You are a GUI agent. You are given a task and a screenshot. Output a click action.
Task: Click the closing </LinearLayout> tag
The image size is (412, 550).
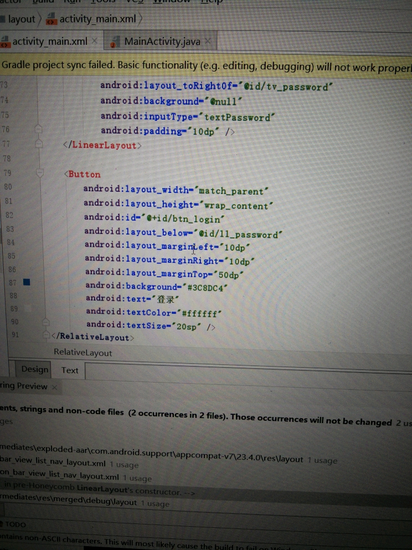point(102,145)
